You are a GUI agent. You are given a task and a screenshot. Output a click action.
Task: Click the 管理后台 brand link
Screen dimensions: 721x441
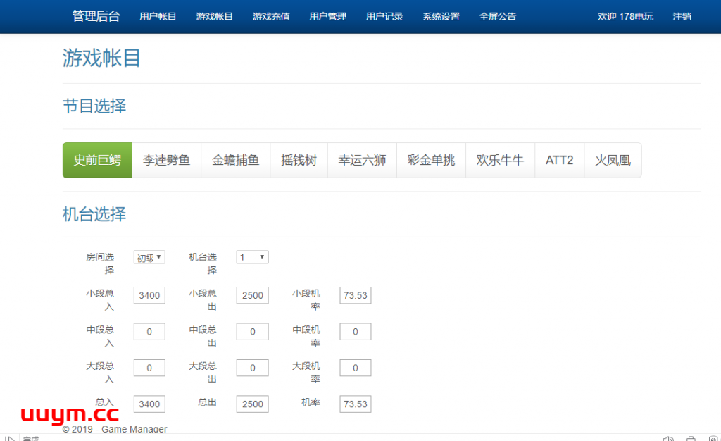(96, 16)
